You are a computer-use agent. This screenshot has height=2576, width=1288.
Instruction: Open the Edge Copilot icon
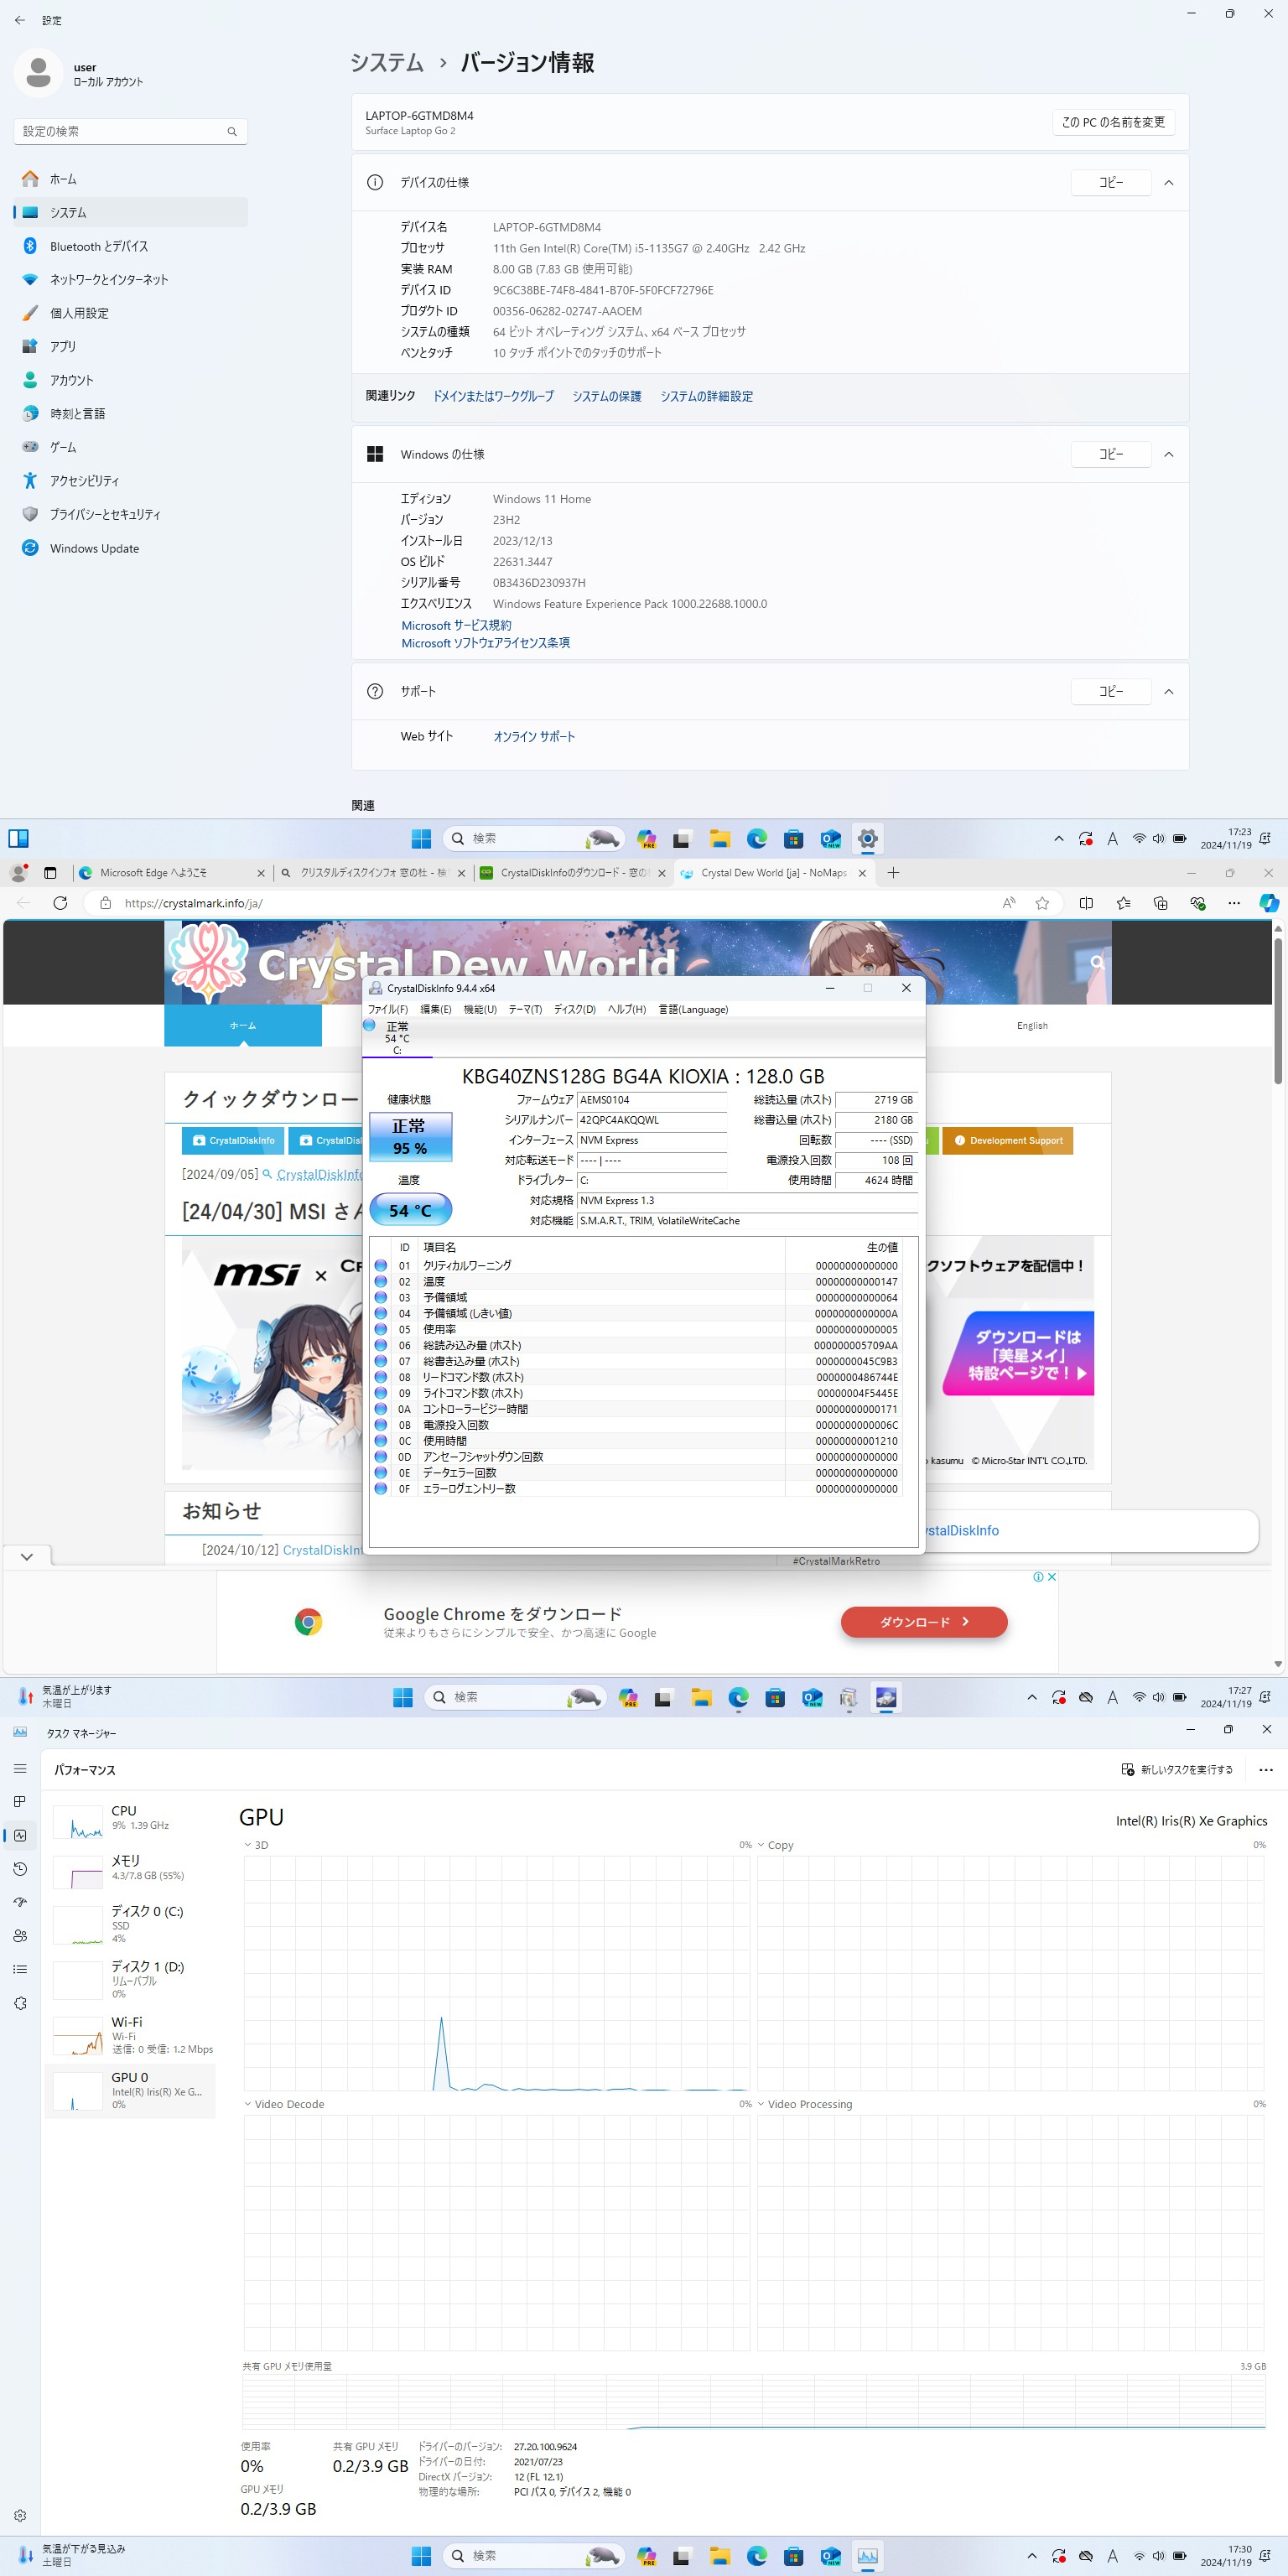[1268, 903]
